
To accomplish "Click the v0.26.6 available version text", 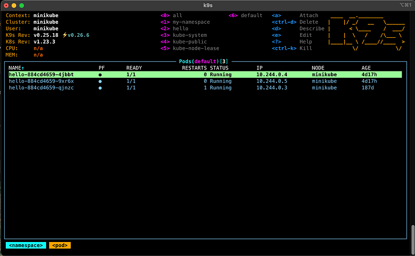I will (78, 35).
